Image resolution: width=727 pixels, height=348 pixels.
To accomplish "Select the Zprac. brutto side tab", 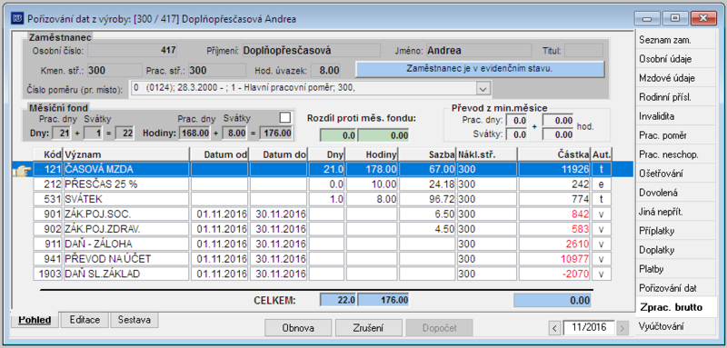I will pos(675,307).
